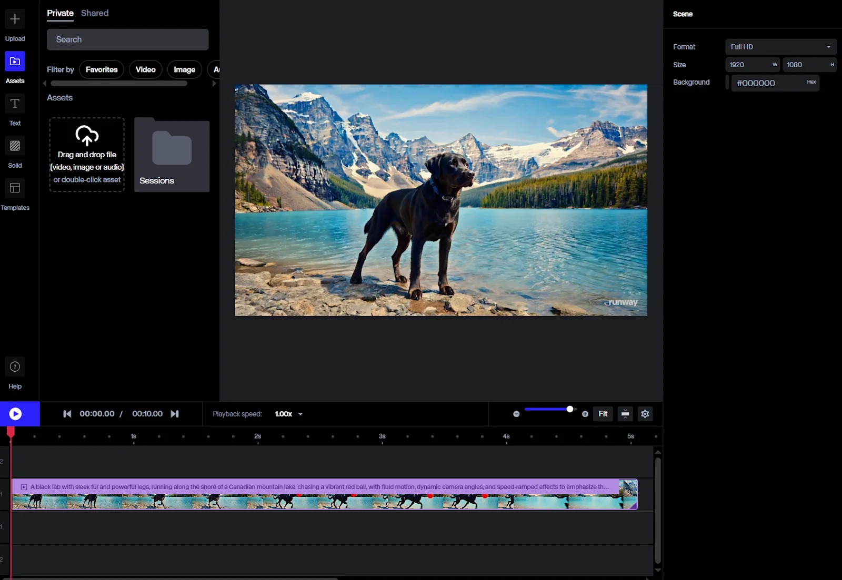Filter assets by Image

tap(185, 69)
